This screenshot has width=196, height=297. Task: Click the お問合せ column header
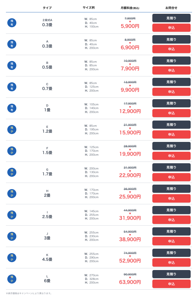coord(171,8)
